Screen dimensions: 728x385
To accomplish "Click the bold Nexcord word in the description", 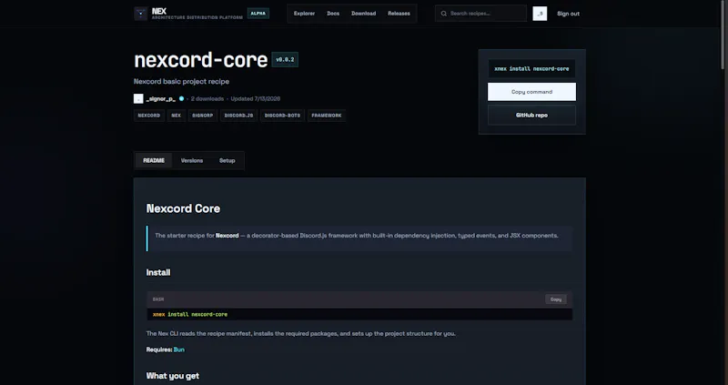I will [x=227, y=236].
